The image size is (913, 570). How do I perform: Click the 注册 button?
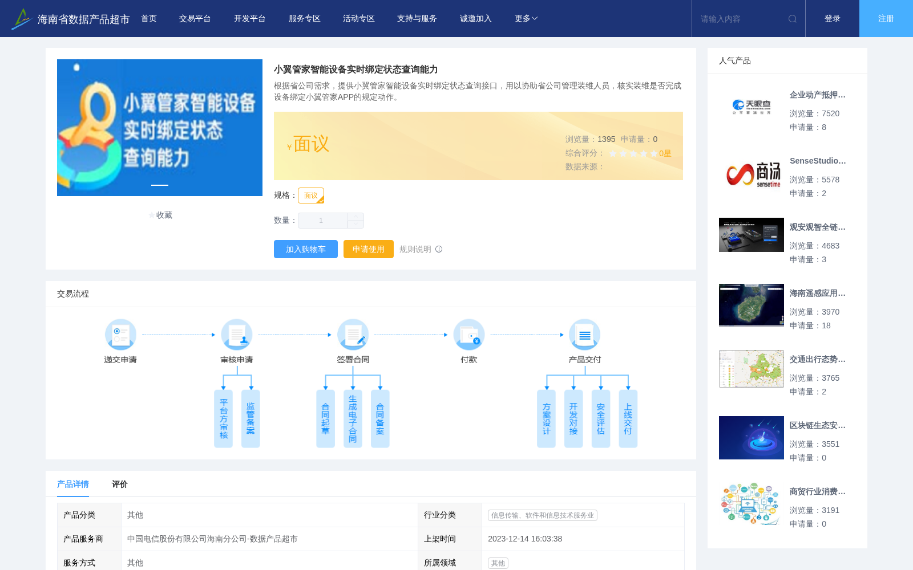[886, 19]
